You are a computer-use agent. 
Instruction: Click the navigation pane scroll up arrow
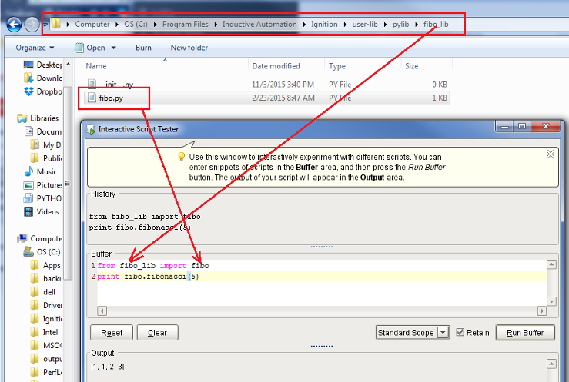pyautogui.click(x=68, y=64)
